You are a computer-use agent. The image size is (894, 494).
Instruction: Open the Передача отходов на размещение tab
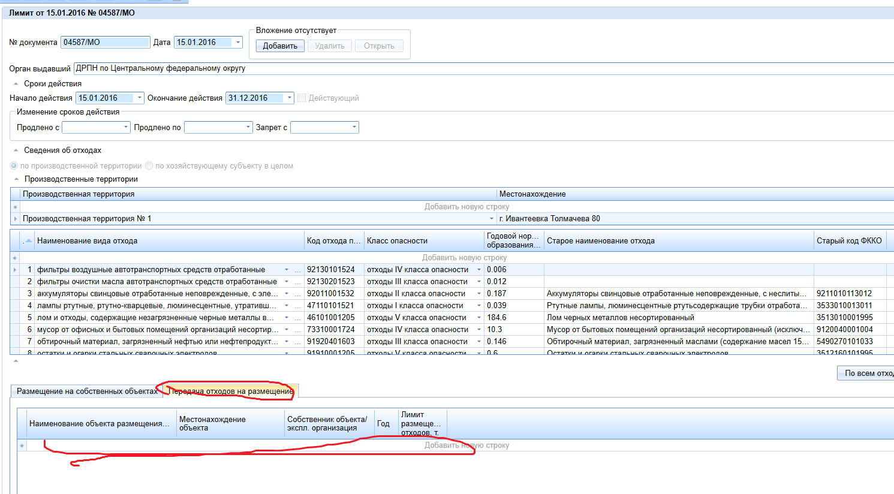[x=230, y=391]
